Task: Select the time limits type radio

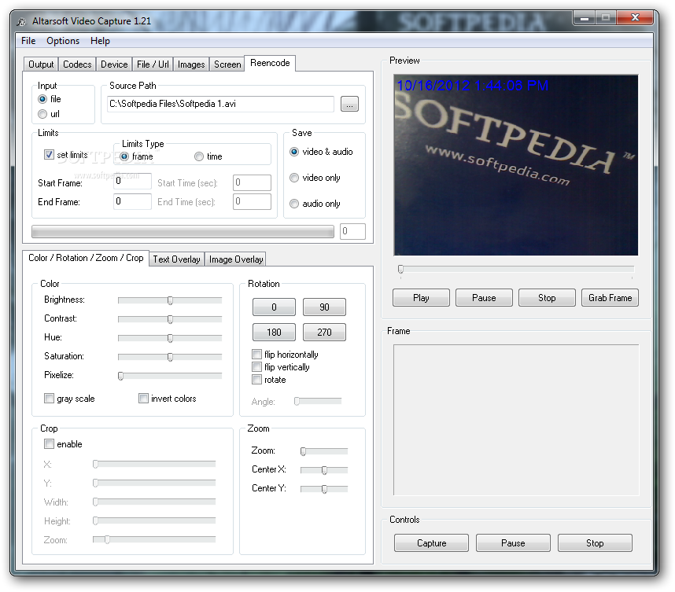Action: [199, 156]
